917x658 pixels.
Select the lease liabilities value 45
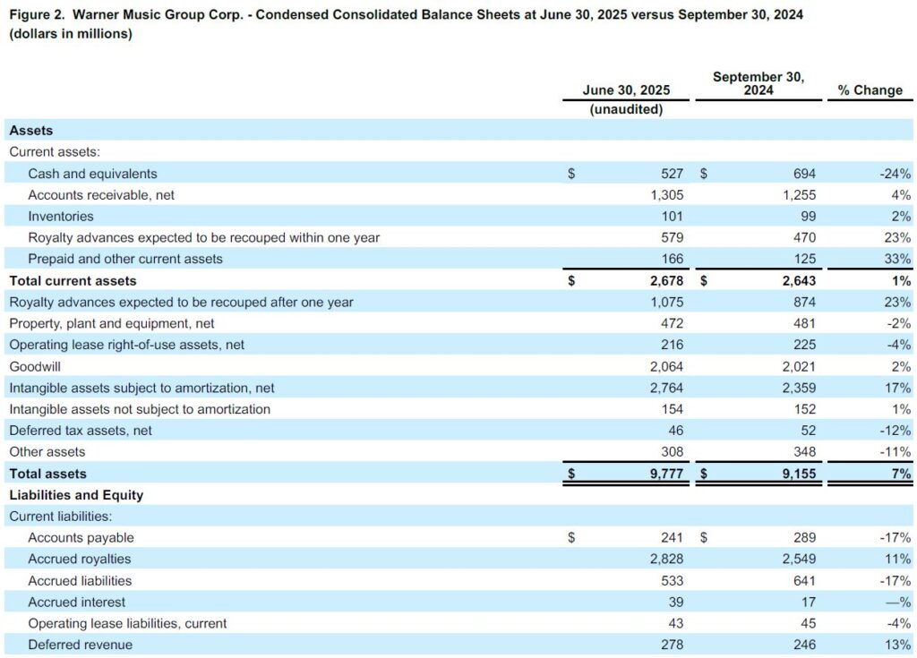pos(809,623)
